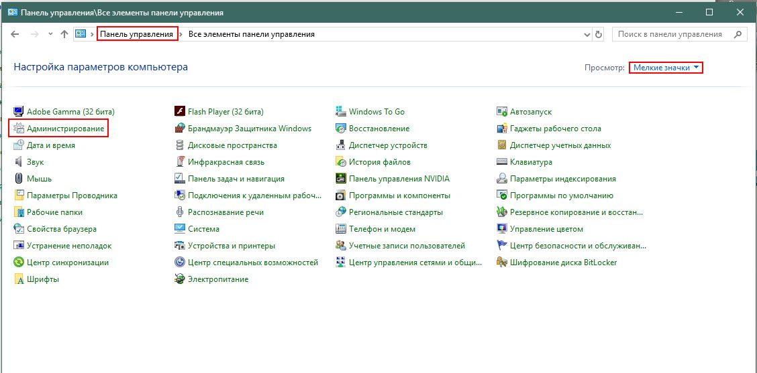Click the Control Panel icon in address bar
Viewport: 757px width, 373px height.
click(x=80, y=35)
